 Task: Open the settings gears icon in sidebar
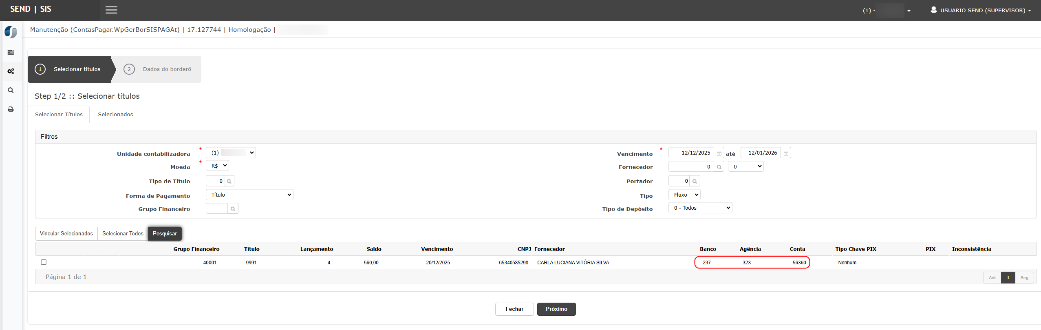(x=11, y=71)
